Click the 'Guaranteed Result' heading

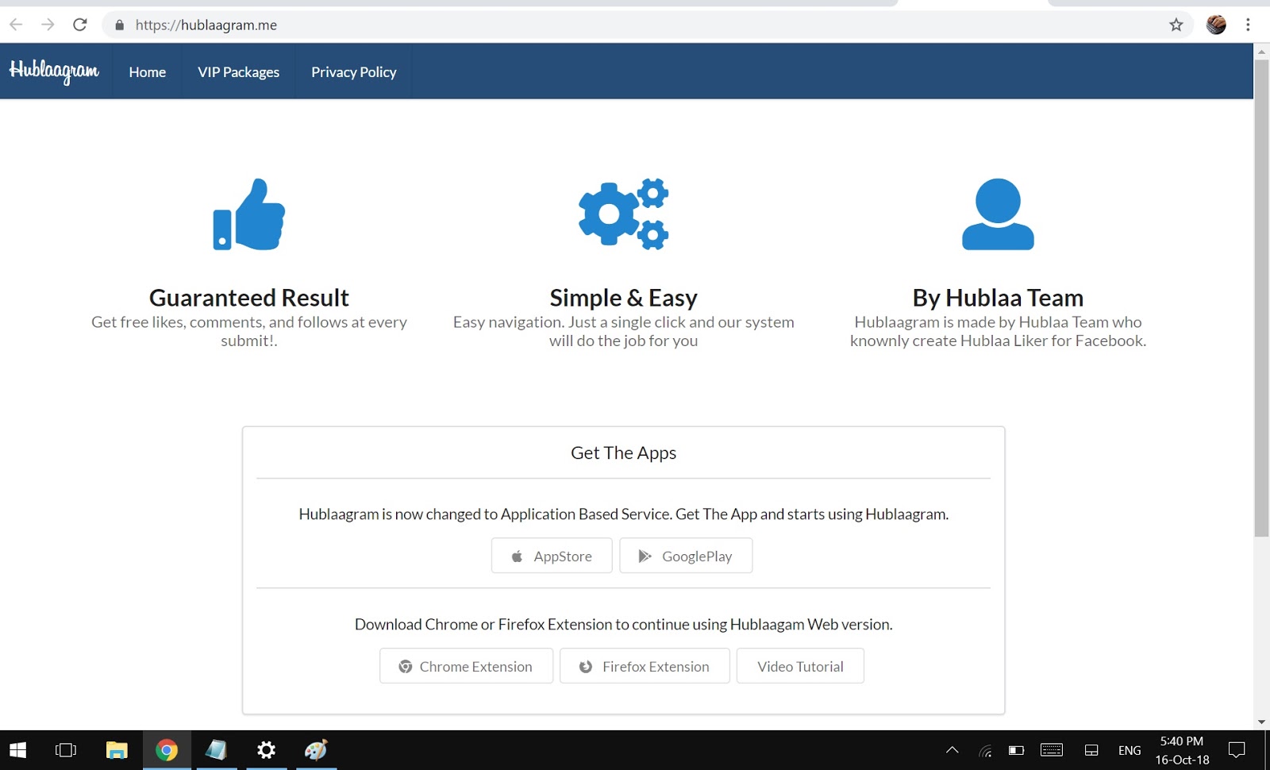(x=249, y=298)
